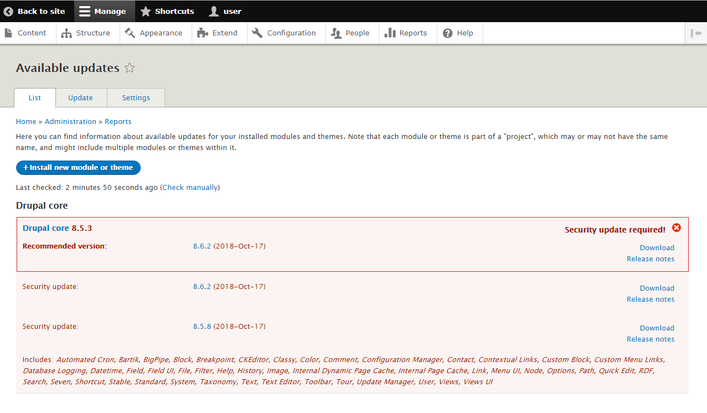707x413 pixels.
Task: Open the Extend modules page
Action: point(218,33)
